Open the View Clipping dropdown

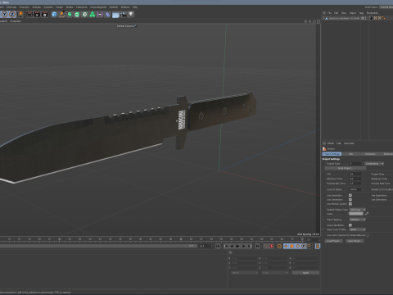click(358, 220)
